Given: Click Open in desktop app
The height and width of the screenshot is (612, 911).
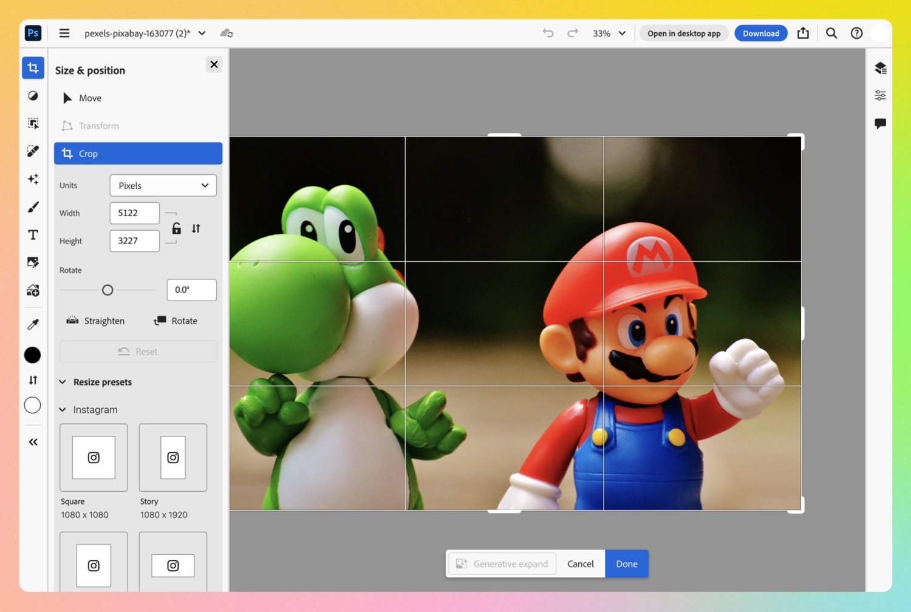Looking at the screenshot, I should click(x=684, y=33).
